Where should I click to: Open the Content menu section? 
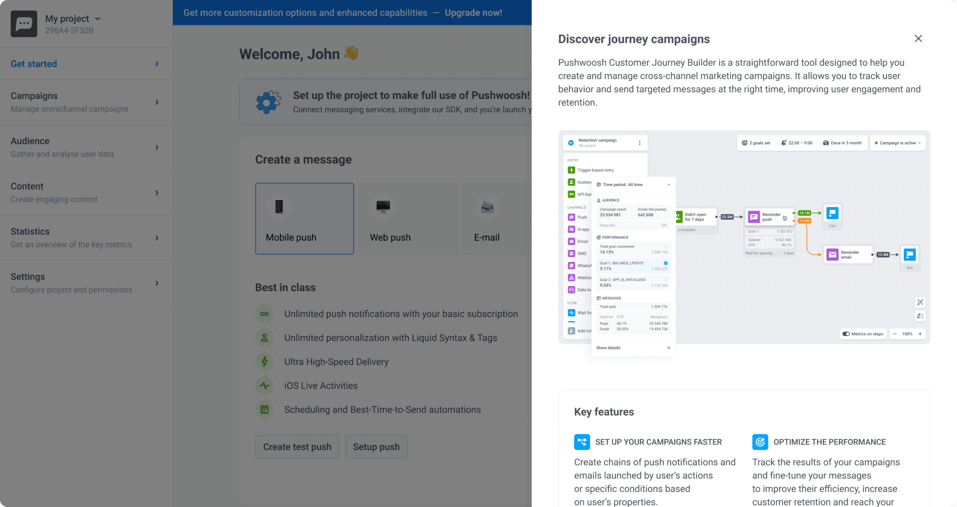pyautogui.click(x=86, y=193)
